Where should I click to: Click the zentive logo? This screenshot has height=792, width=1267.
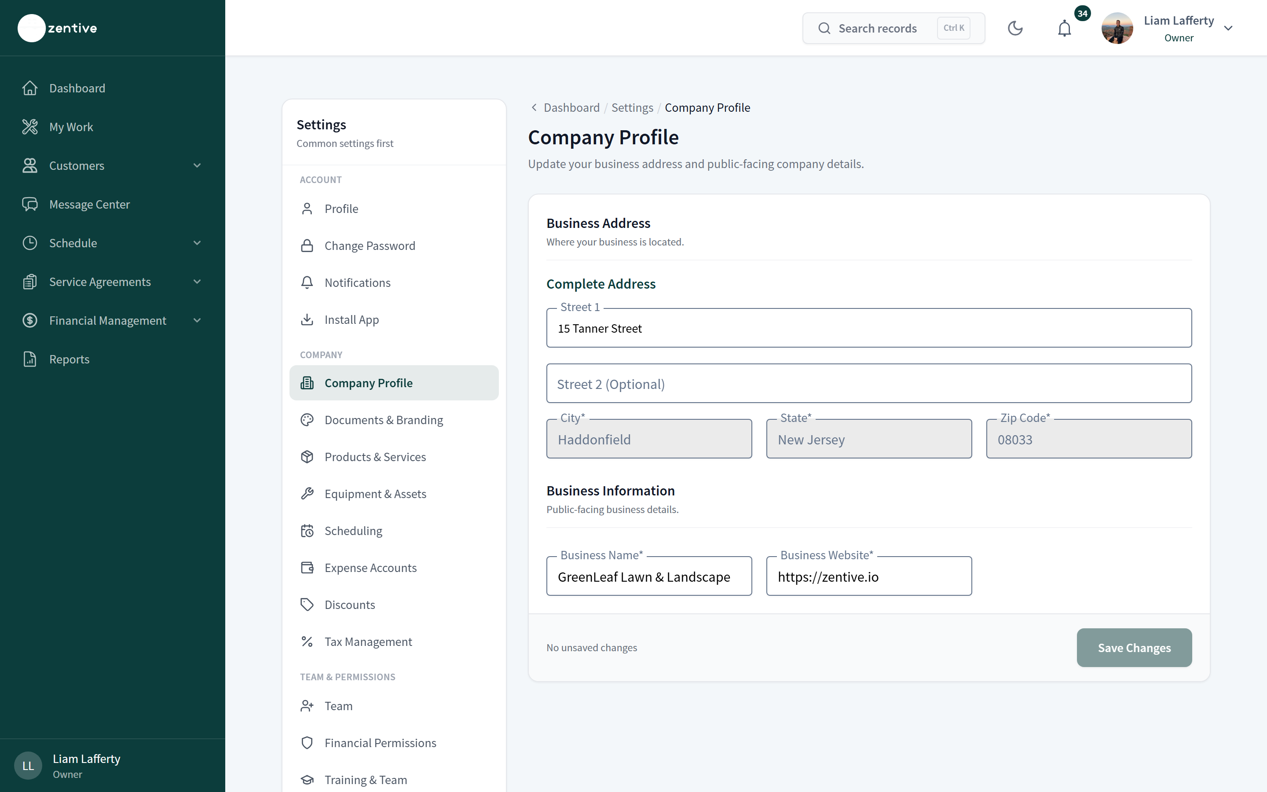58,28
